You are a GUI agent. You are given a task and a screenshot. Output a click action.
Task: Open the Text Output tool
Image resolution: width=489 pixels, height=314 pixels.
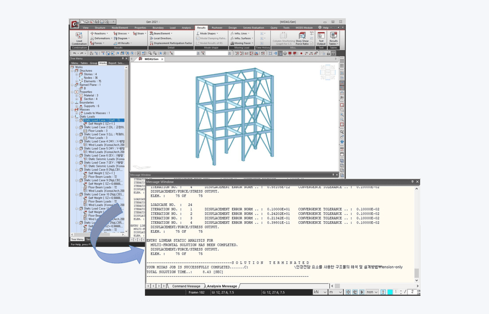(x=321, y=39)
